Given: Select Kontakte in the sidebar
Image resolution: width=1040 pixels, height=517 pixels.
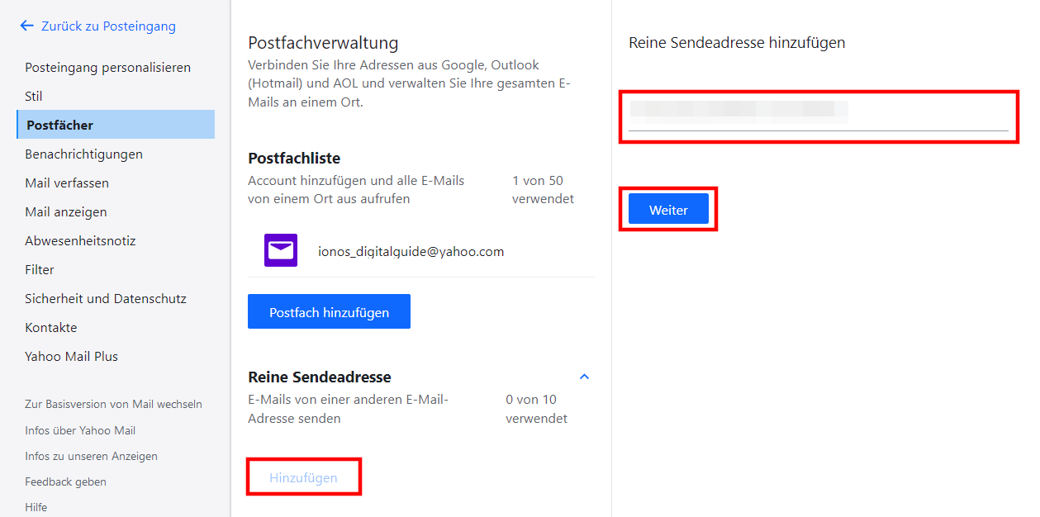Looking at the screenshot, I should tap(51, 328).
